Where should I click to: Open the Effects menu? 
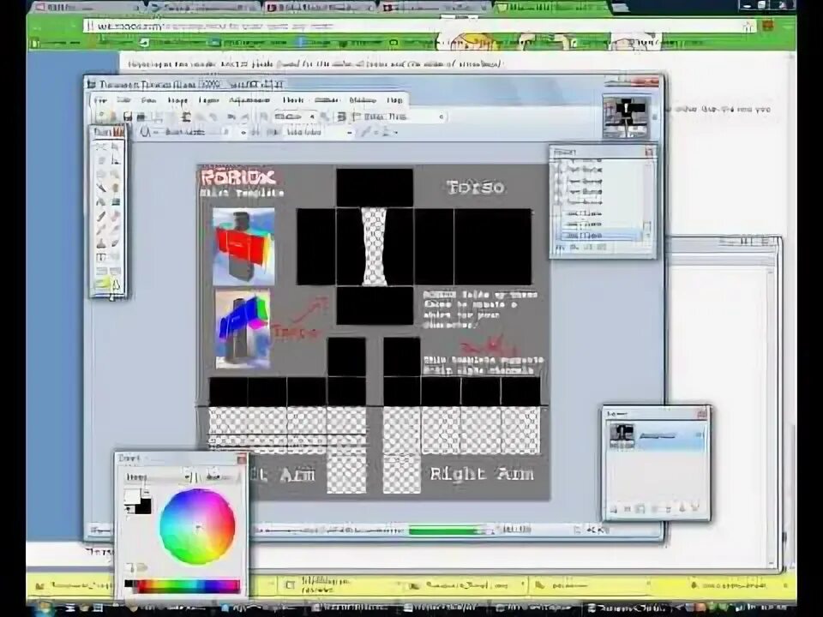[293, 99]
